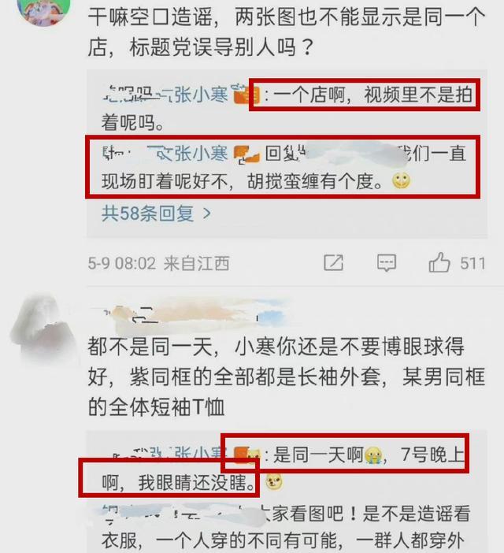Tap the 511 like count
Viewport: 504px width, 553px height.
tap(472, 263)
